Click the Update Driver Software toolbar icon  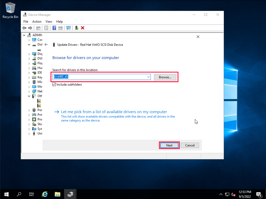(x=76, y=28)
